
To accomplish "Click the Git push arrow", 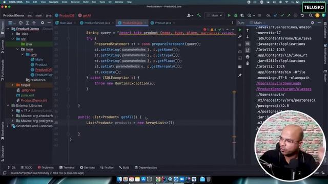I will pyautogui.click(x=289, y=15).
